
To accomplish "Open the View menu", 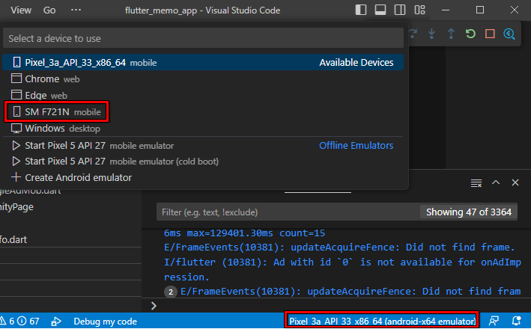I will 21,10.
